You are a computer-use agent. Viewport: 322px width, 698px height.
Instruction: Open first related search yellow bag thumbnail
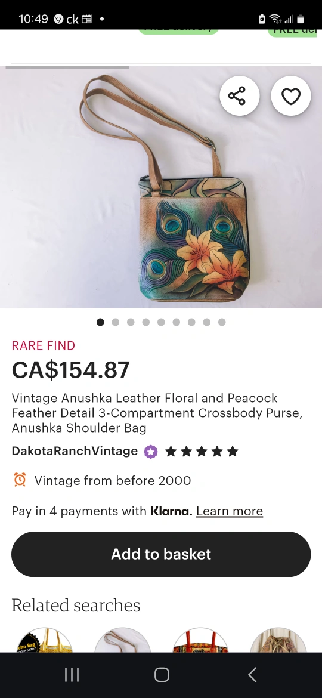pos(45,640)
